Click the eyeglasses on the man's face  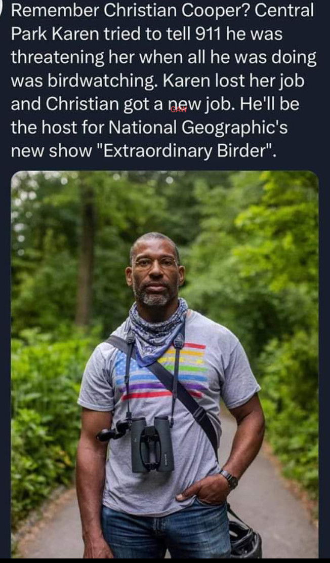pos(155,263)
